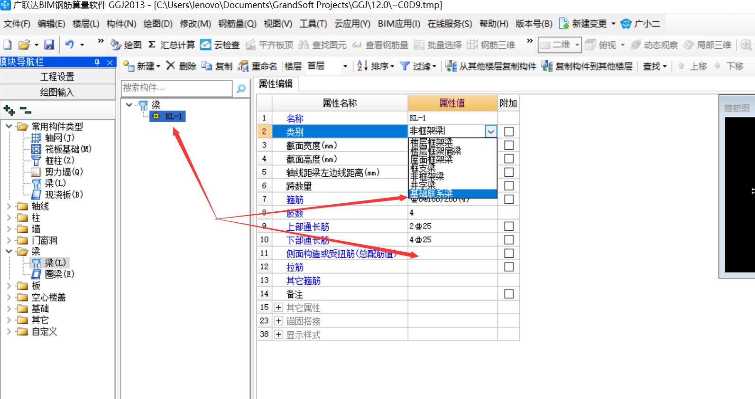
Task: Select 基础联系梁 in dropdown list
Action: (x=453, y=194)
